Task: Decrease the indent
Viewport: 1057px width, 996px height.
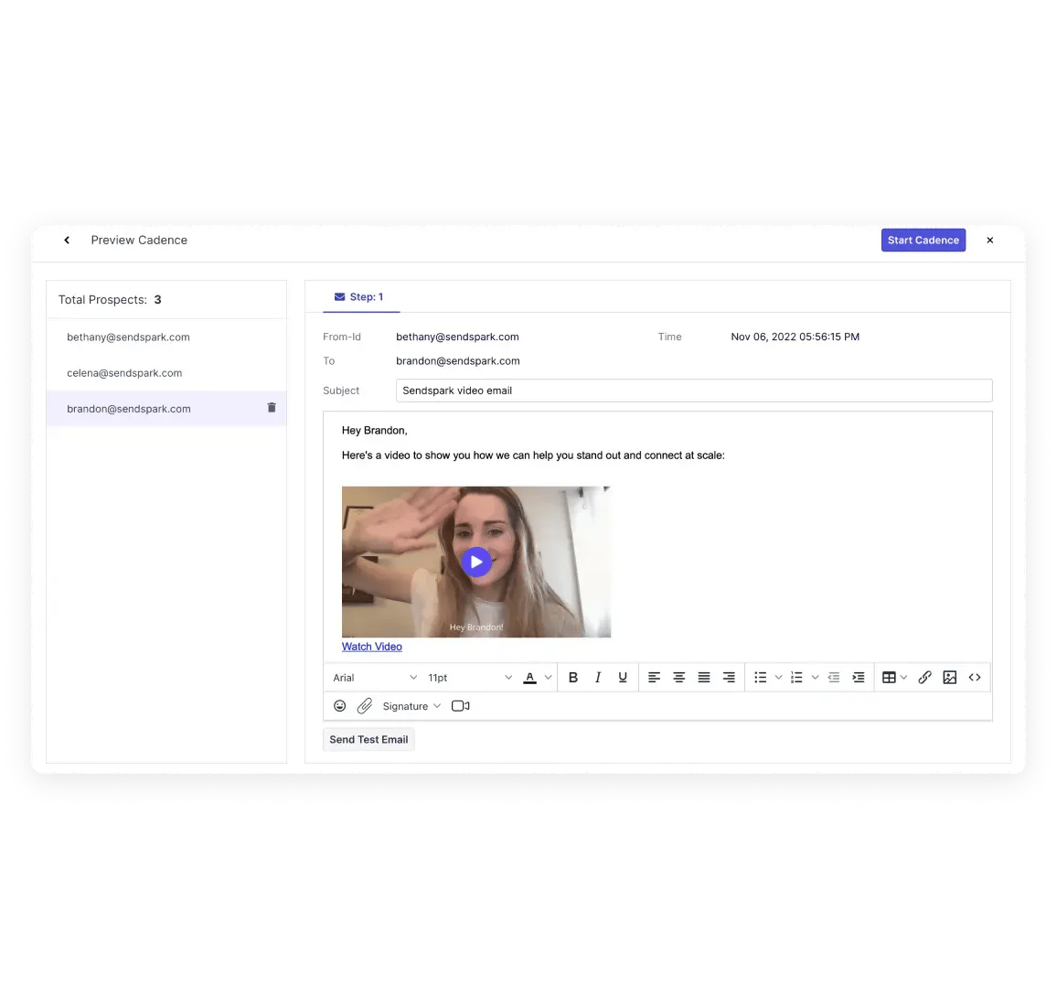Action: pos(834,677)
